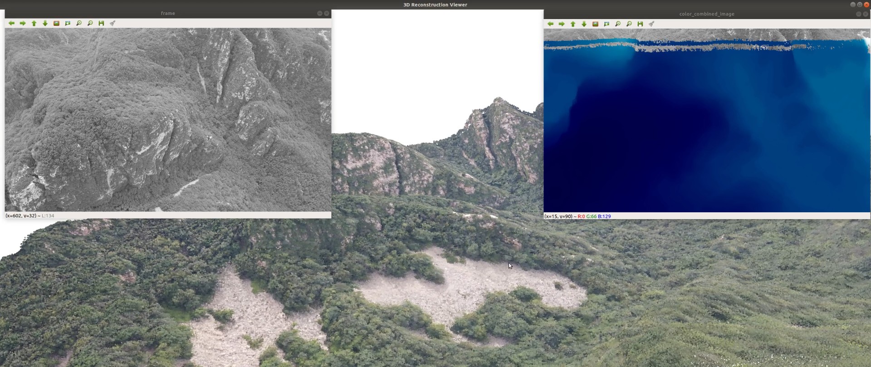This screenshot has height=367, width=871.
Task: Click the frame window title bar
Action: pyautogui.click(x=167, y=14)
